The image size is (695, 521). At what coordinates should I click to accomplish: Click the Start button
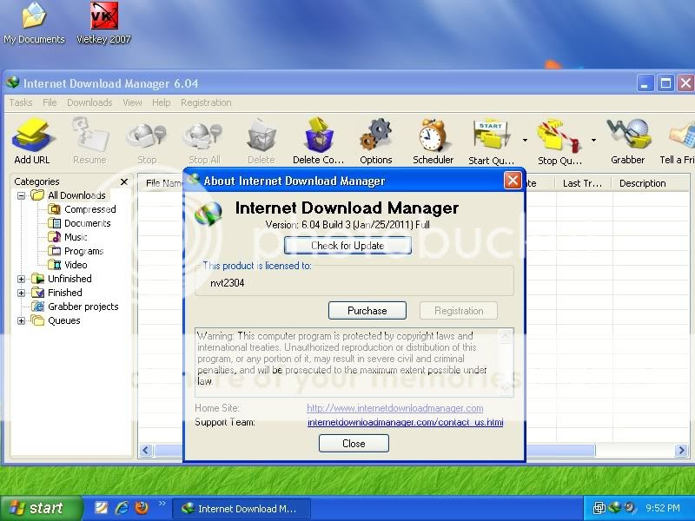coord(41,508)
